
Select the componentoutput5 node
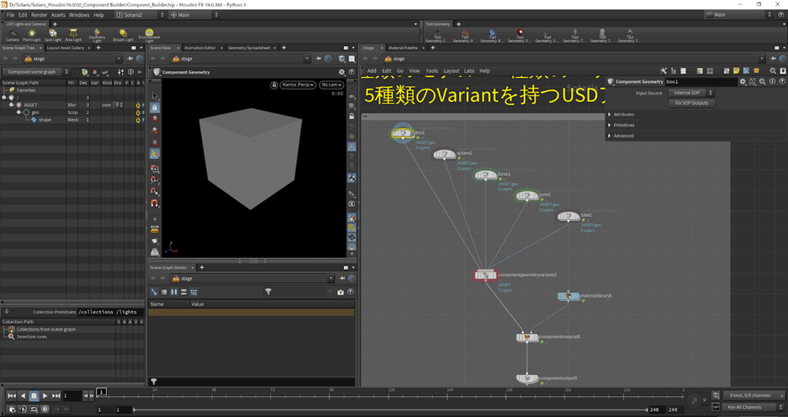pyautogui.click(x=528, y=378)
